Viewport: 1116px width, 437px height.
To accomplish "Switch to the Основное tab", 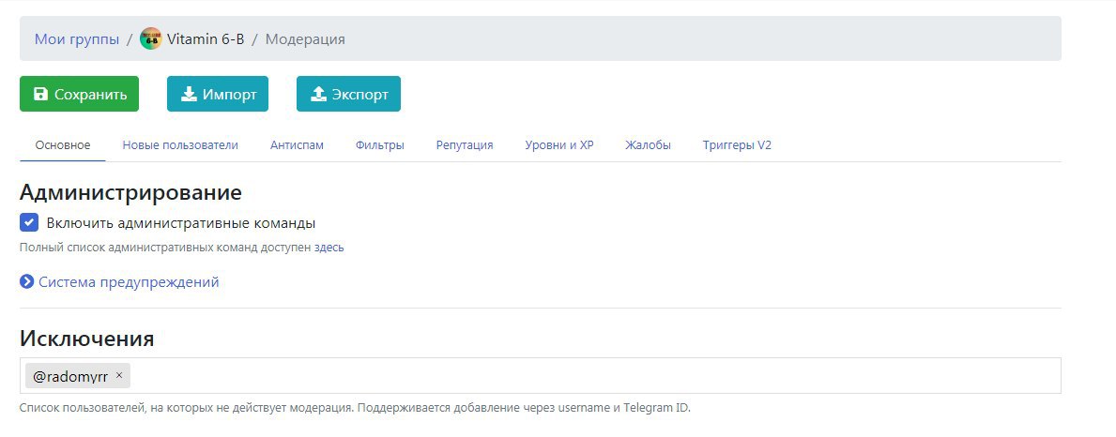I will pos(63,145).
